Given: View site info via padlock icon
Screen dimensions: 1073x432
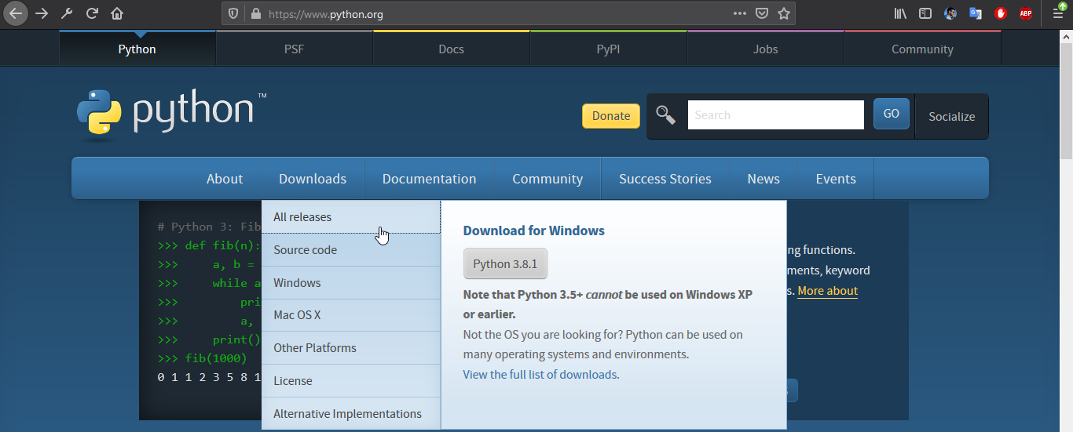Looking at the screenshot, I should (x=255, y=13).
